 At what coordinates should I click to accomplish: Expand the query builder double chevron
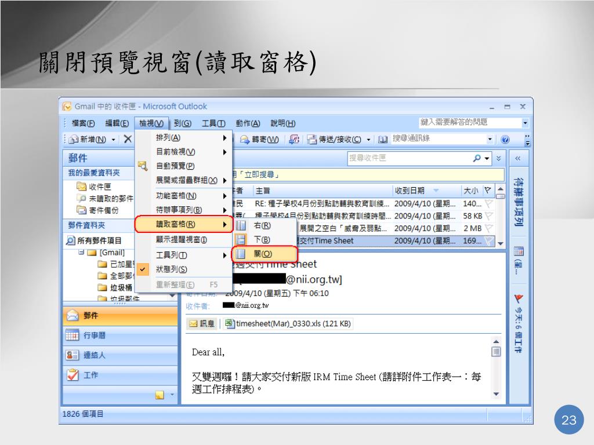pyautogui.click(x=498, y=158)
